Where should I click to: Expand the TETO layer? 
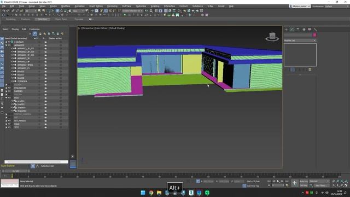(x=6, y=128)
